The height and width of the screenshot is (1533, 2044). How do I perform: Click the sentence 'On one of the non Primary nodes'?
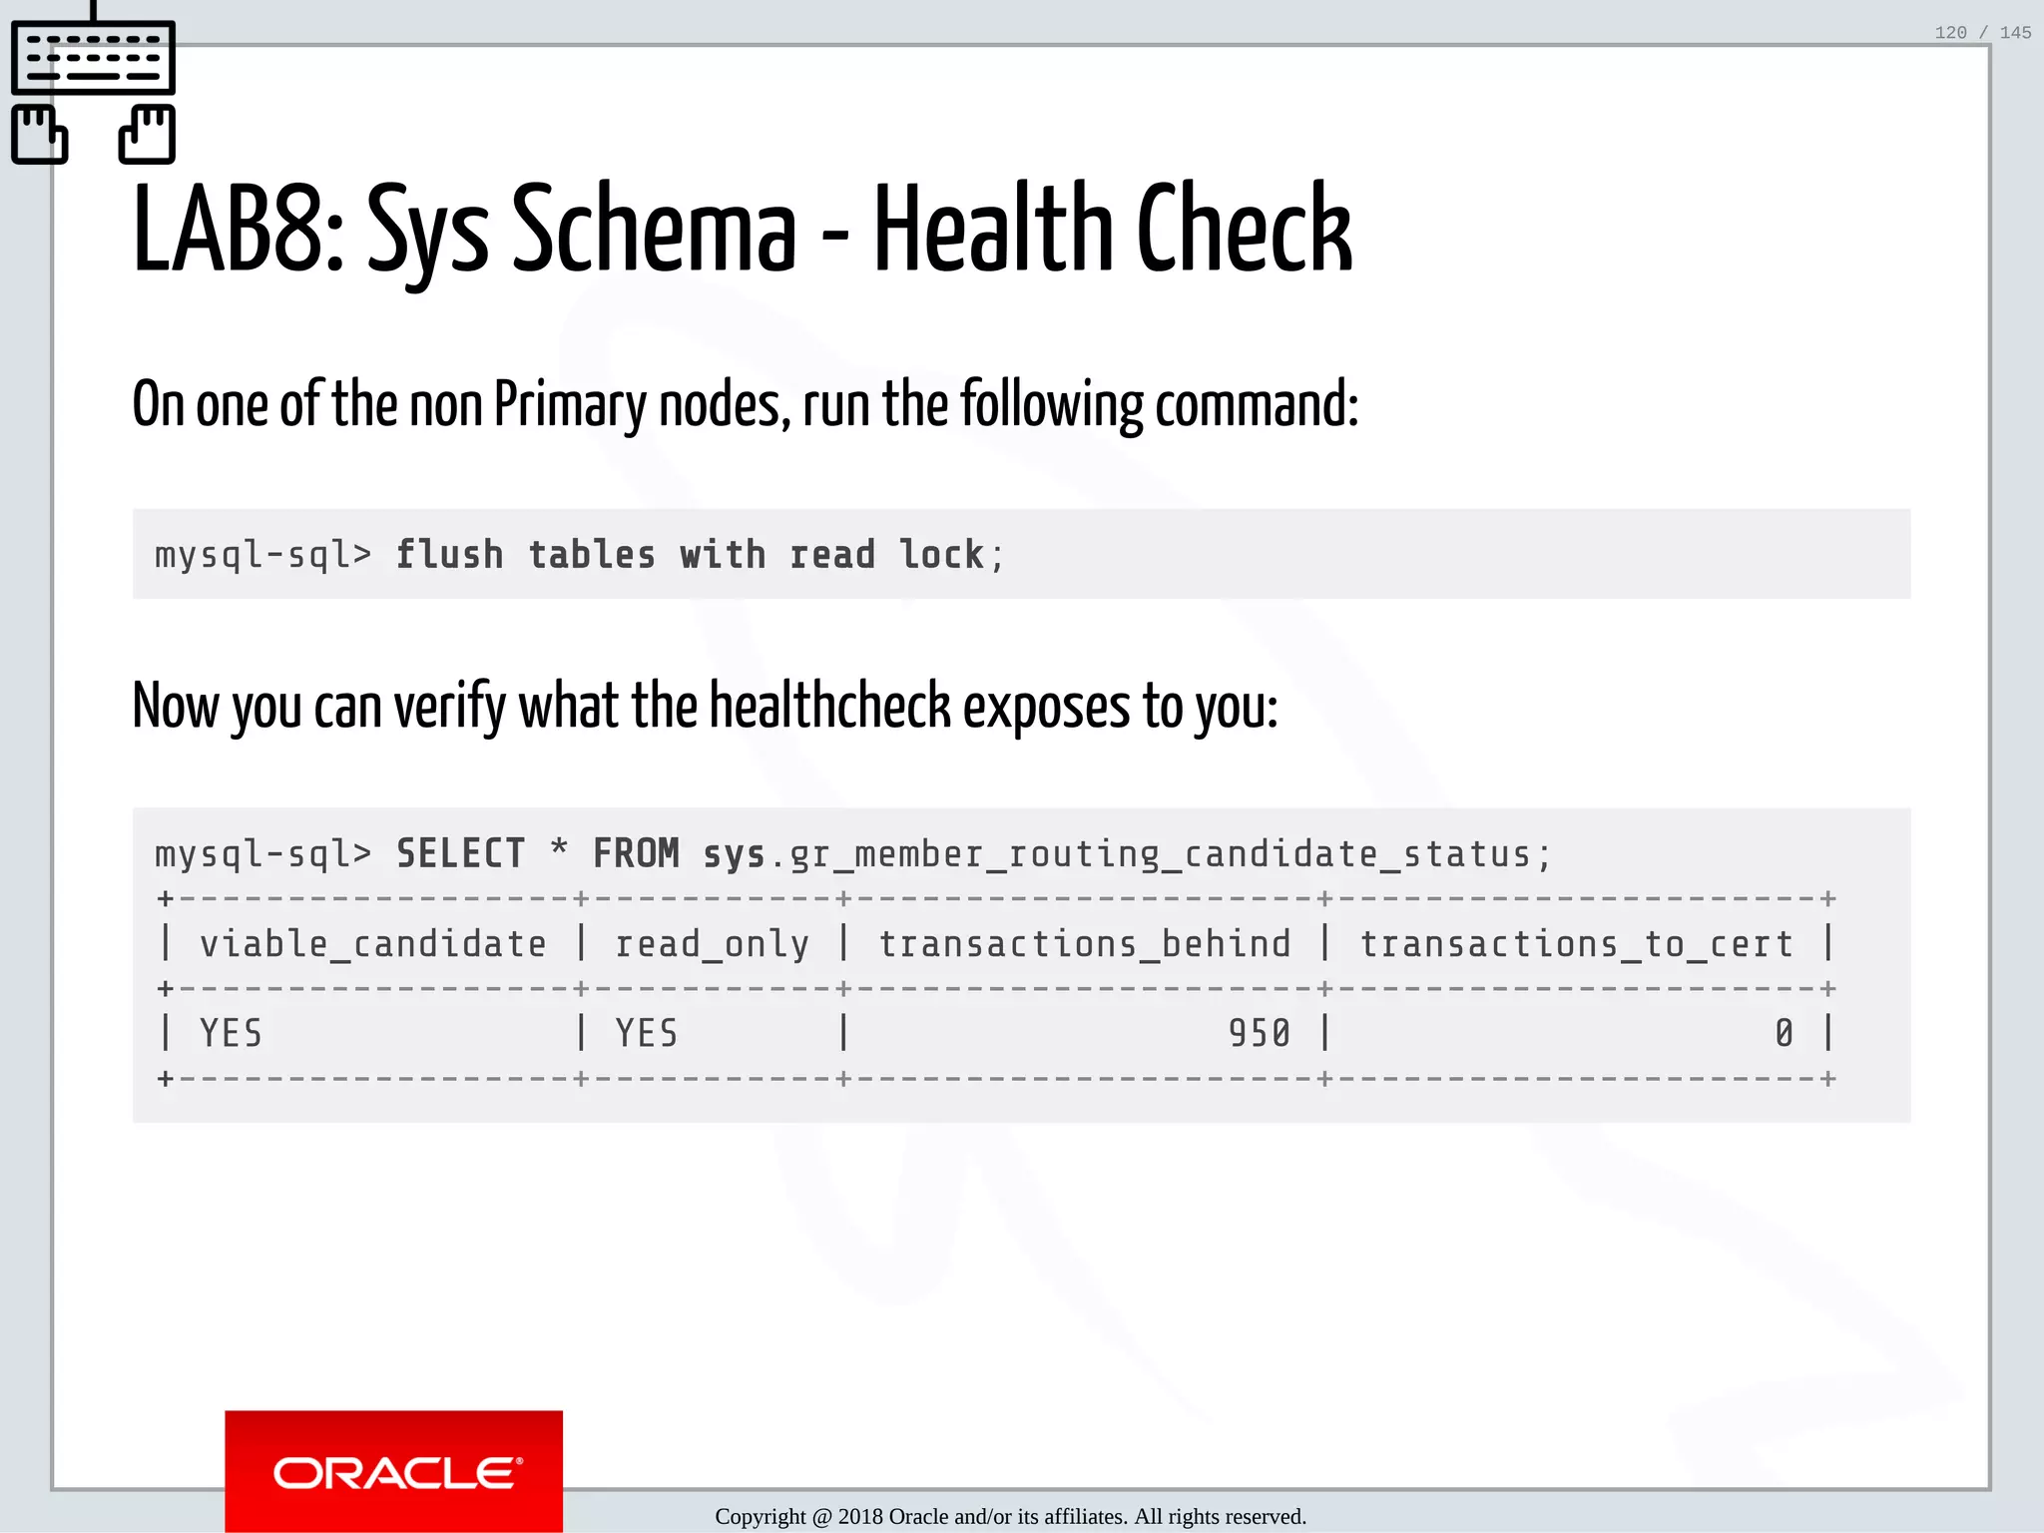(x=746, y=405)
